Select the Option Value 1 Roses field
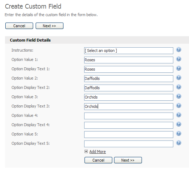The height and width of the screenshot is (172, 189). [x=129, y=60]
